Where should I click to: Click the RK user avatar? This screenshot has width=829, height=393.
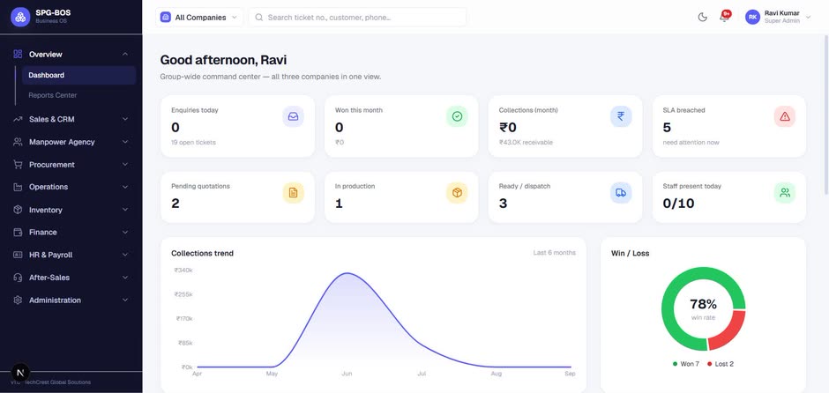pyautogui.click(x=752, y=17)
